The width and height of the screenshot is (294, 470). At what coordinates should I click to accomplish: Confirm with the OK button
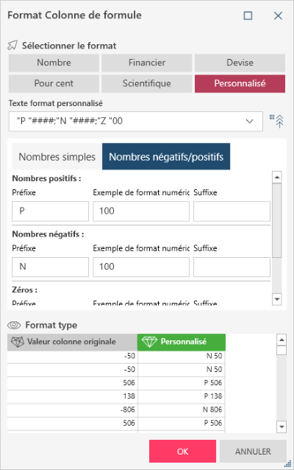point(183,452)
